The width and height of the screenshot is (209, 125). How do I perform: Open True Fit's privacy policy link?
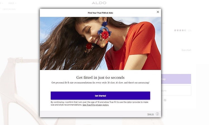[x=96, y=105]
